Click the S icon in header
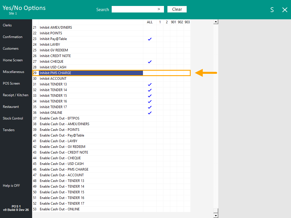Screen dimensions: 291x218 tap(272, 10)
